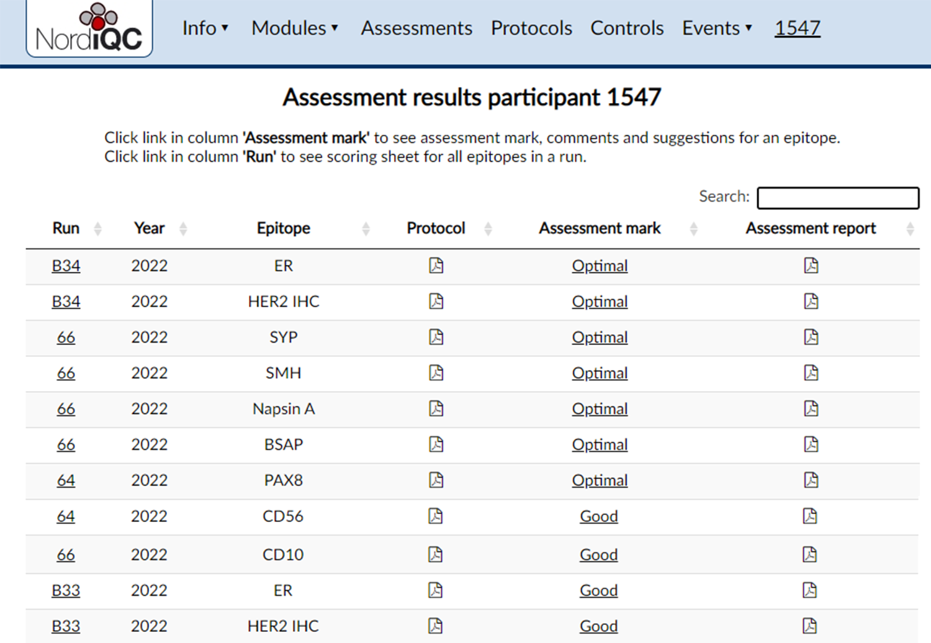
Task: Click inside the Search field
Action: [x=838, y=198]
